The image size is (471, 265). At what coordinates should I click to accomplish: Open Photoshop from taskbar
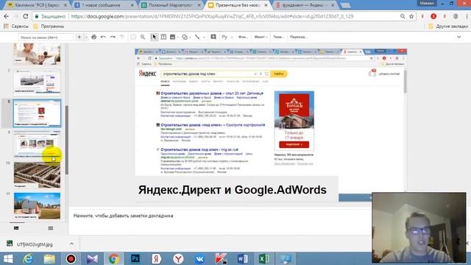pos(135,258)
